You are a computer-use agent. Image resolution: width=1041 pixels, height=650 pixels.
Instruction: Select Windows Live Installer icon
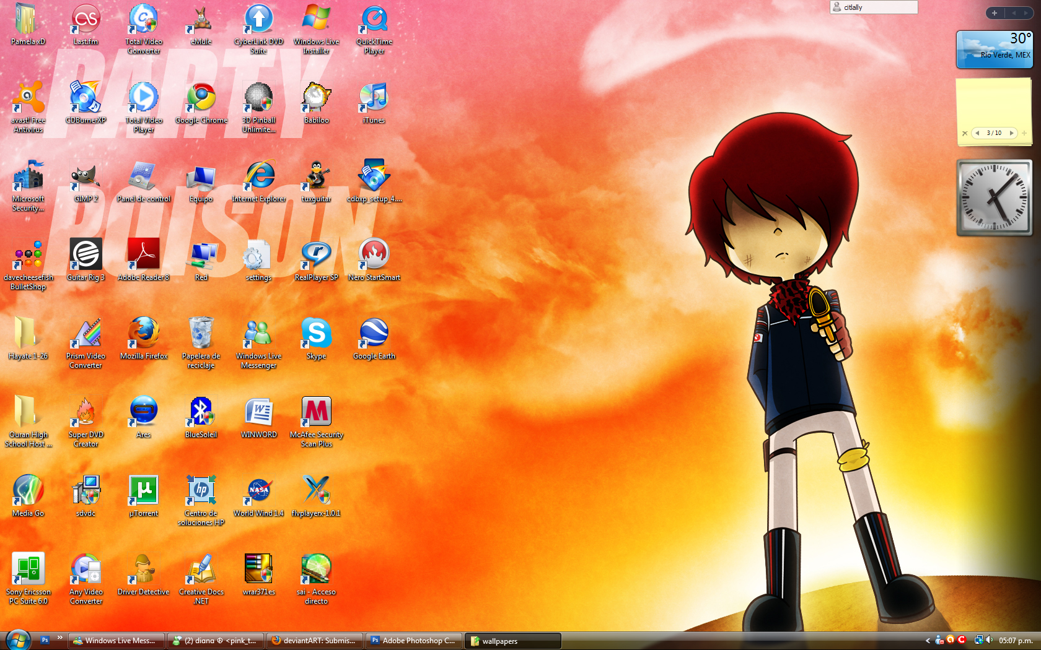pos(316,28)
